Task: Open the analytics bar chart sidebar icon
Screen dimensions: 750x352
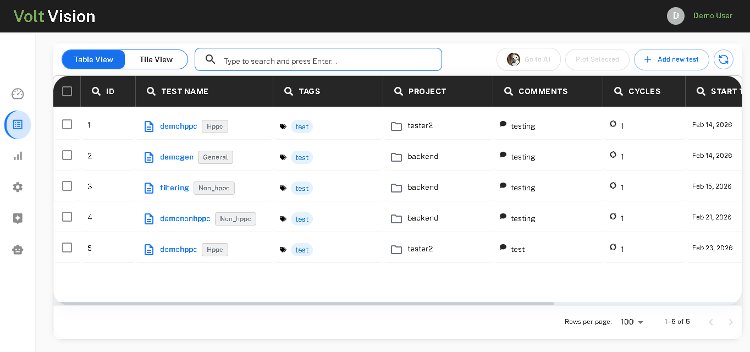Action: click(x=18, y=156)
